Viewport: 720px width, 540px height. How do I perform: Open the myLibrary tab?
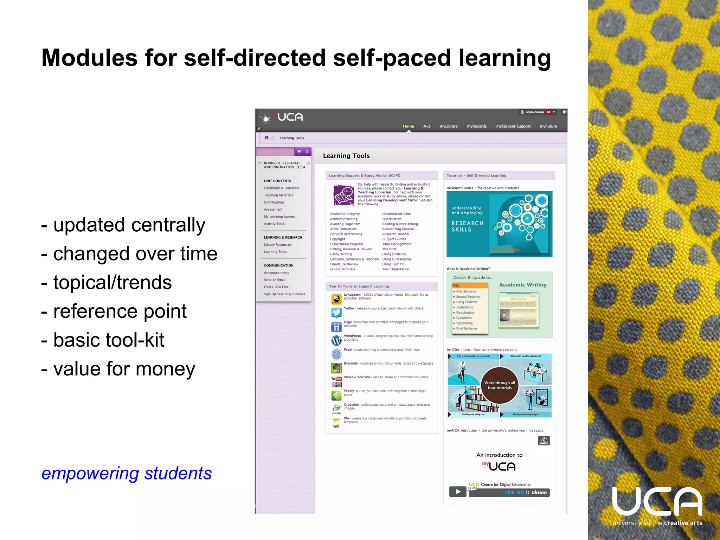click(x=449, y=126)
